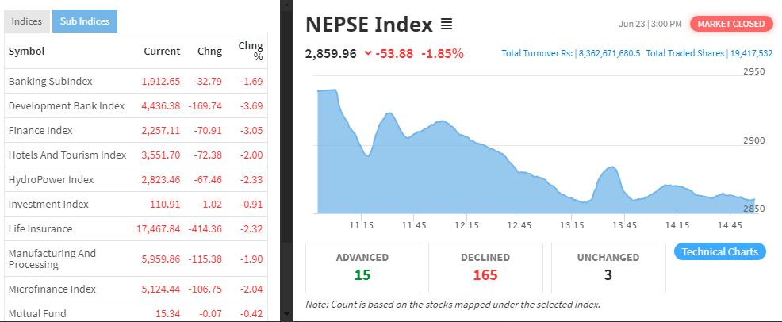Open Technical Charts button

(719, 251)
